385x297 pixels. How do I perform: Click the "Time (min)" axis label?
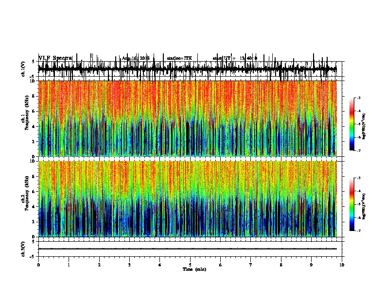tap(194, 269)
